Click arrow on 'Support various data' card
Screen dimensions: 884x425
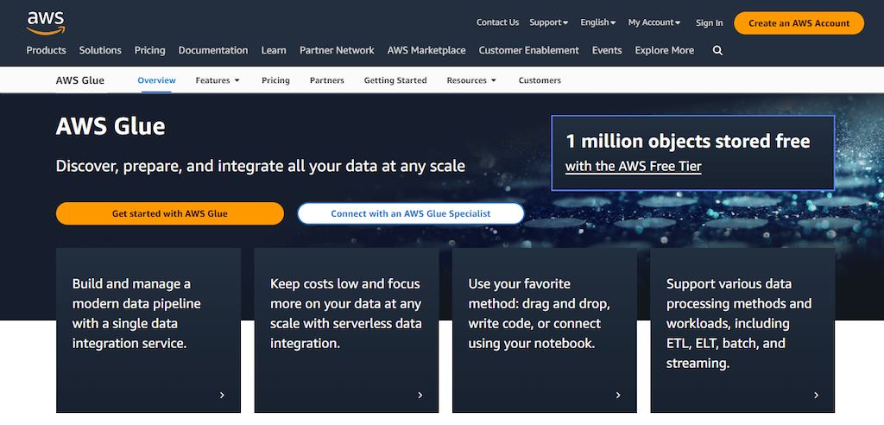pyautogui.click(x=816, y=395)
